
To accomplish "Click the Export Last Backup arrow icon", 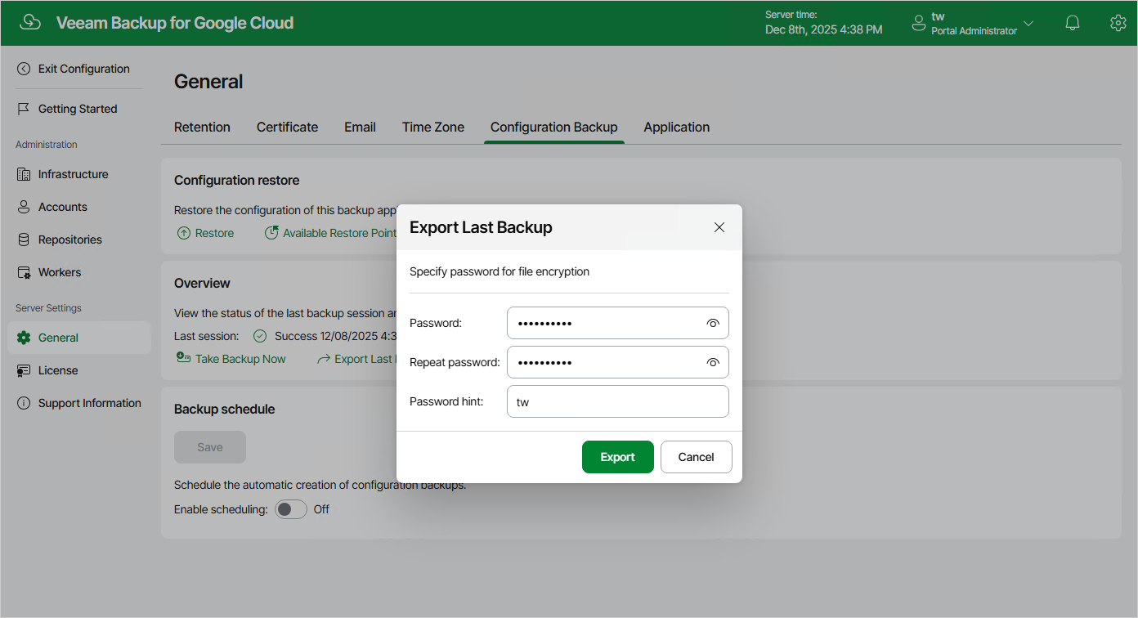I will [324, 359].
